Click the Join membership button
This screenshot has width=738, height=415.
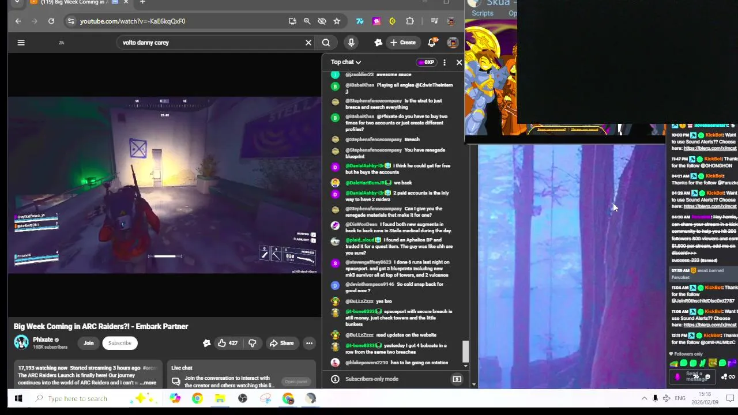pyautogui.click(x=88, y=343)
